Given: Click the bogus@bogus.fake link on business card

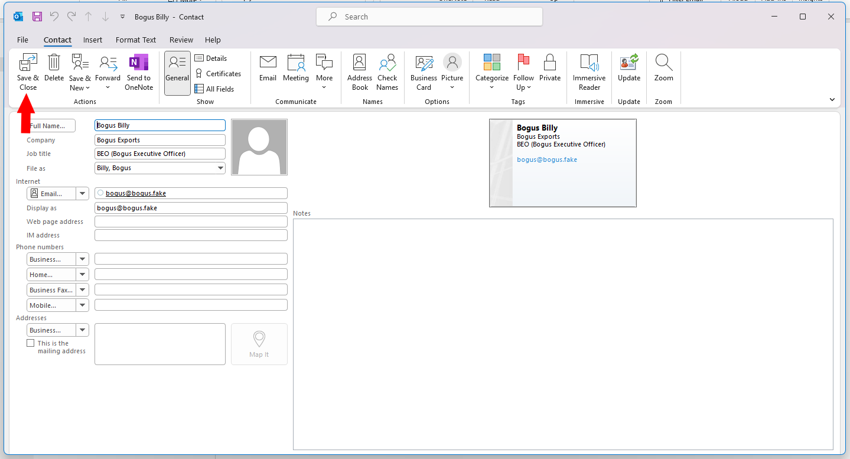Looking at the screenshot, I should click(547, 159).
